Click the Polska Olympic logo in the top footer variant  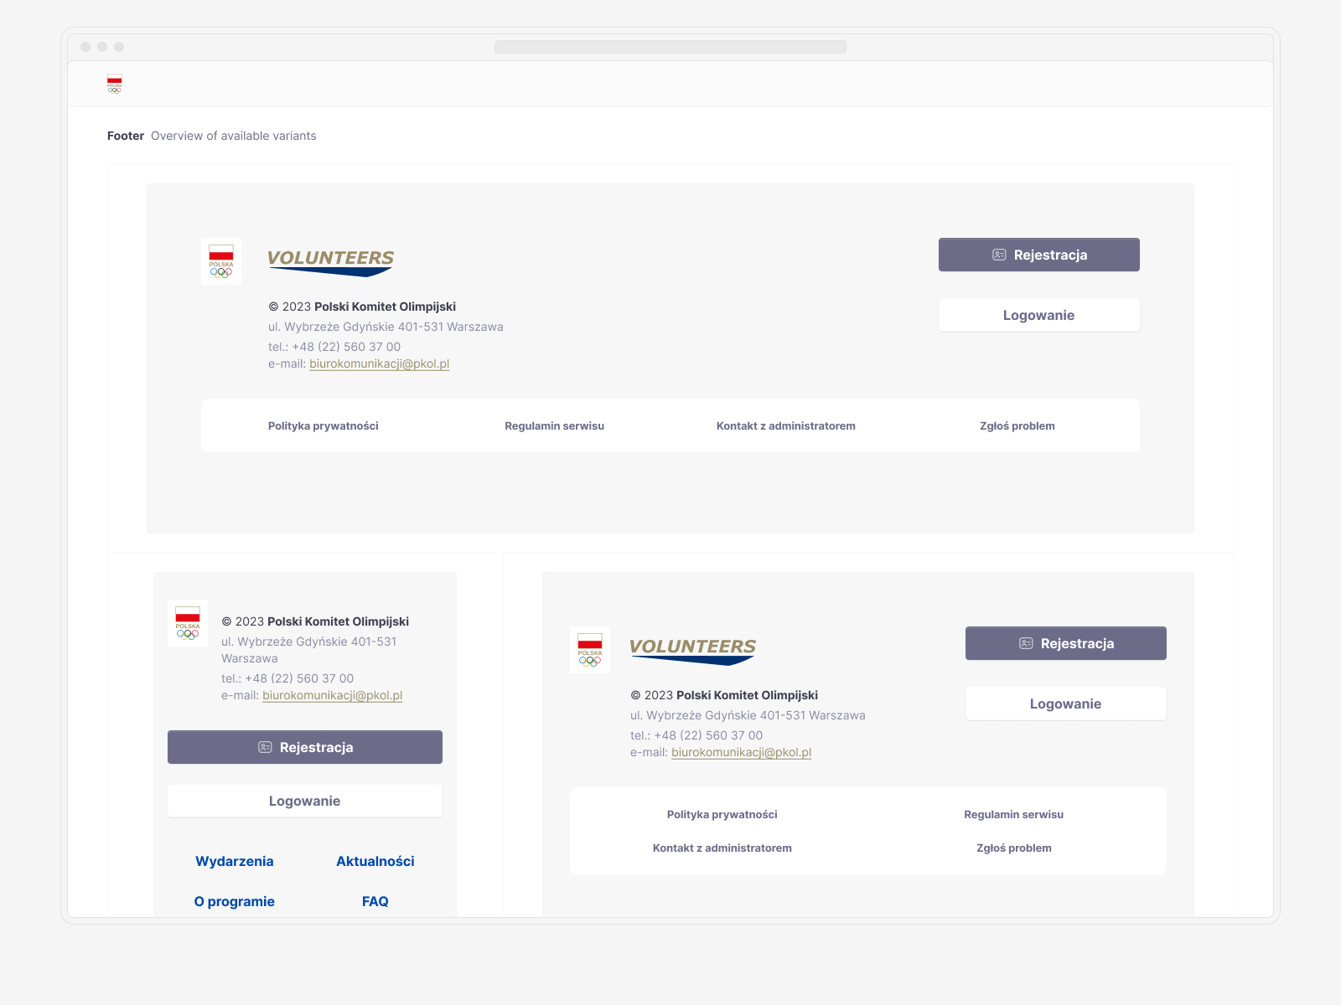(221, 261)
